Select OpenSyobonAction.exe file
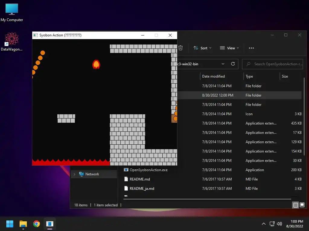309x231 pixels. click(x=148, y=170)
